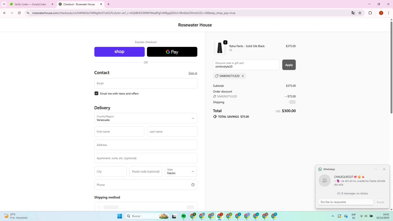Focus the Email input field
This screenshot has width=393, height=221.
(x=146, y=83)
